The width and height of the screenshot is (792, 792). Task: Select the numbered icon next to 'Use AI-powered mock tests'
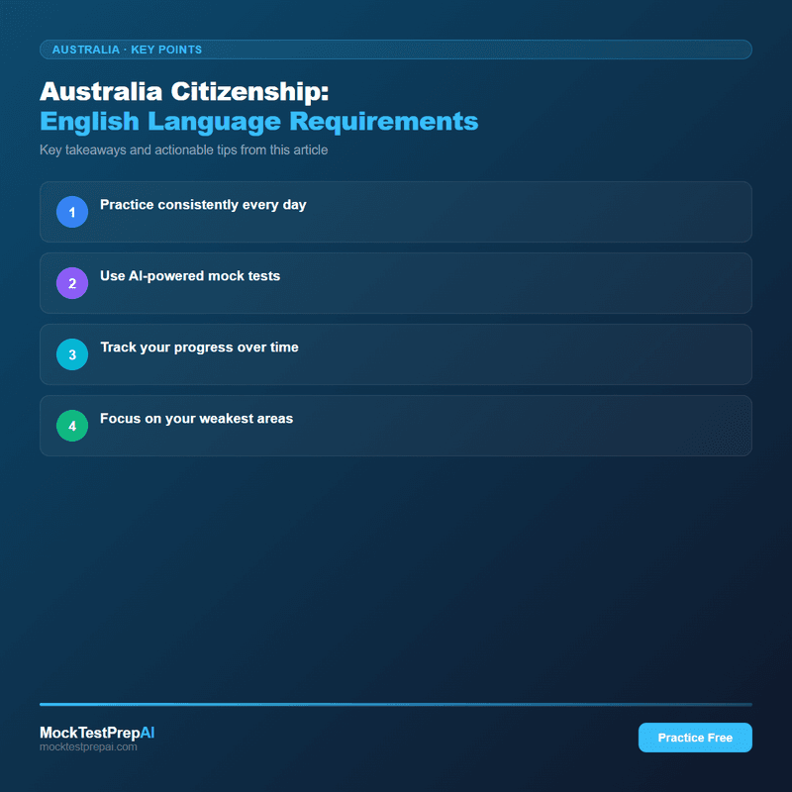tap(71, 283)
